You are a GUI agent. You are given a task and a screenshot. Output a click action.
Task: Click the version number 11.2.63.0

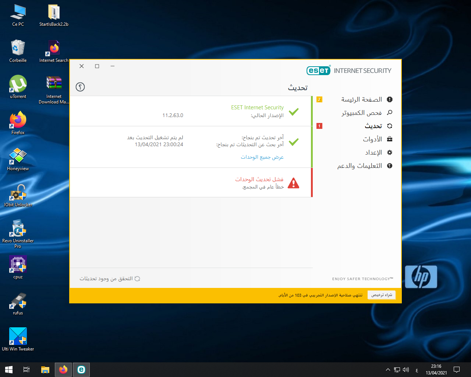tap(173, 115)
